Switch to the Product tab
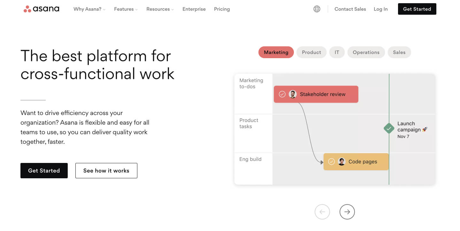The image size is (460, 231). (311, 52)
